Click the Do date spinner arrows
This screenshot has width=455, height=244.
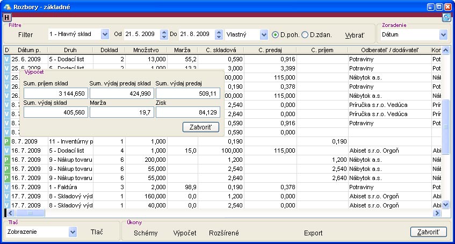click(x=218, y=34)
